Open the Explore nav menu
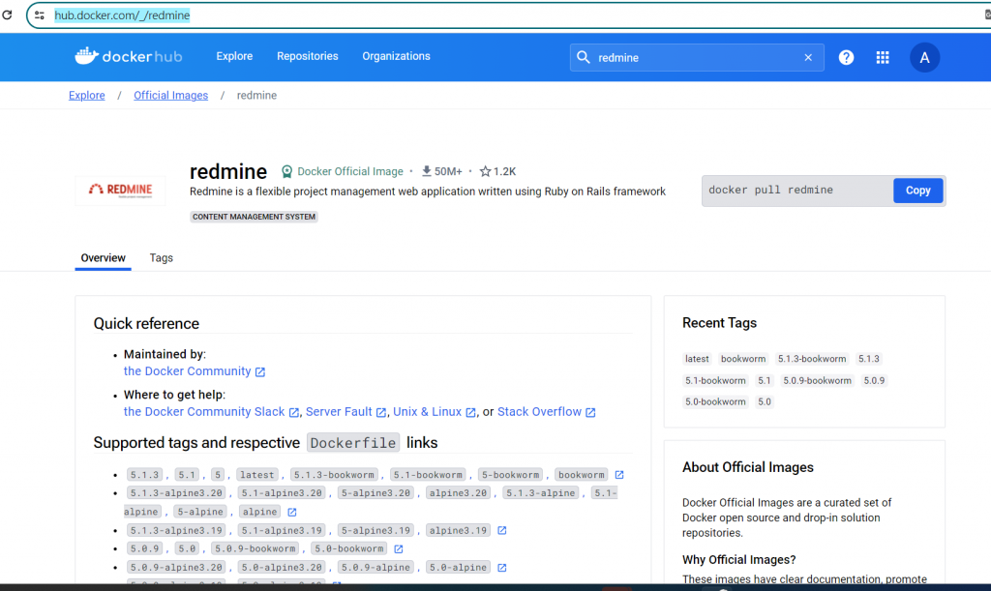This screenshot has width=991, height=591. coord(234,56)
